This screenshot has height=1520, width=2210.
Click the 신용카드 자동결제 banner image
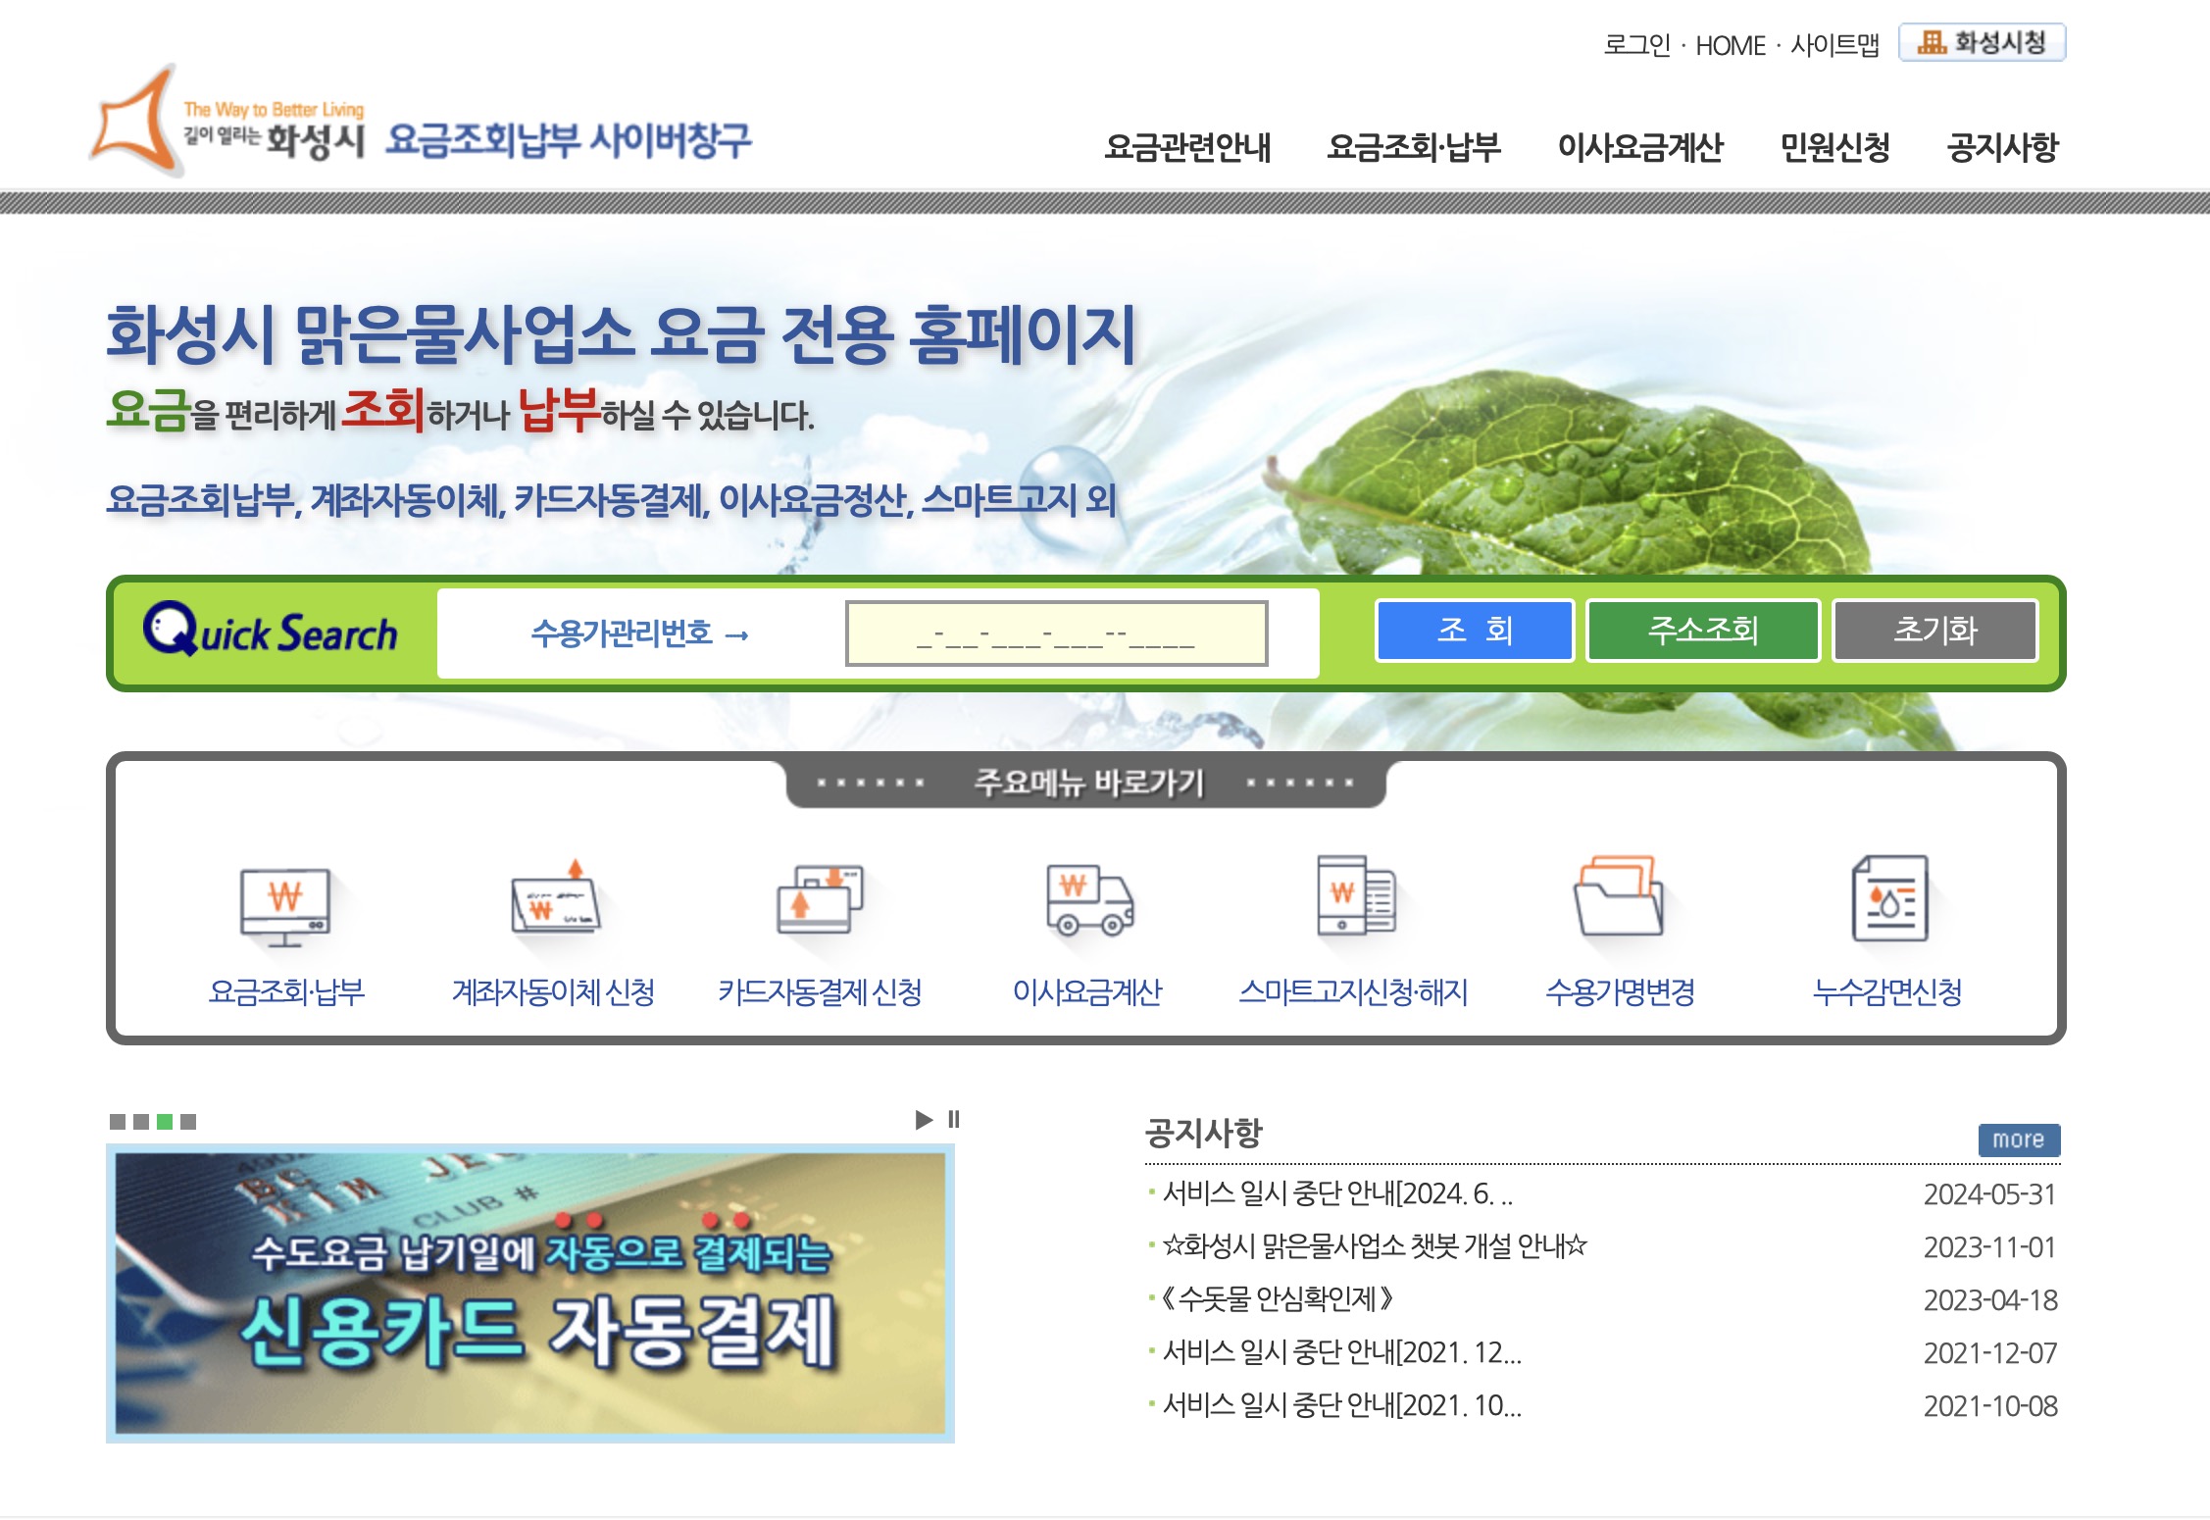click(529, 1292)
